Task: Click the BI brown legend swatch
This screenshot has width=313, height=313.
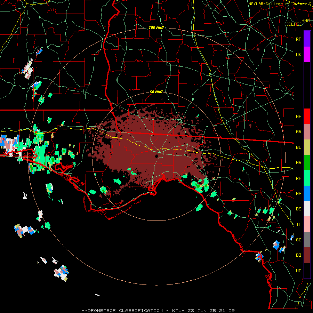Action: coord(307,255)
